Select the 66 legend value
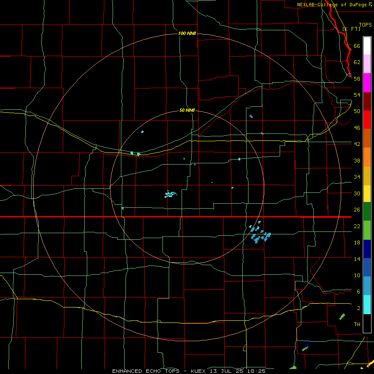 tap(357, 46)
